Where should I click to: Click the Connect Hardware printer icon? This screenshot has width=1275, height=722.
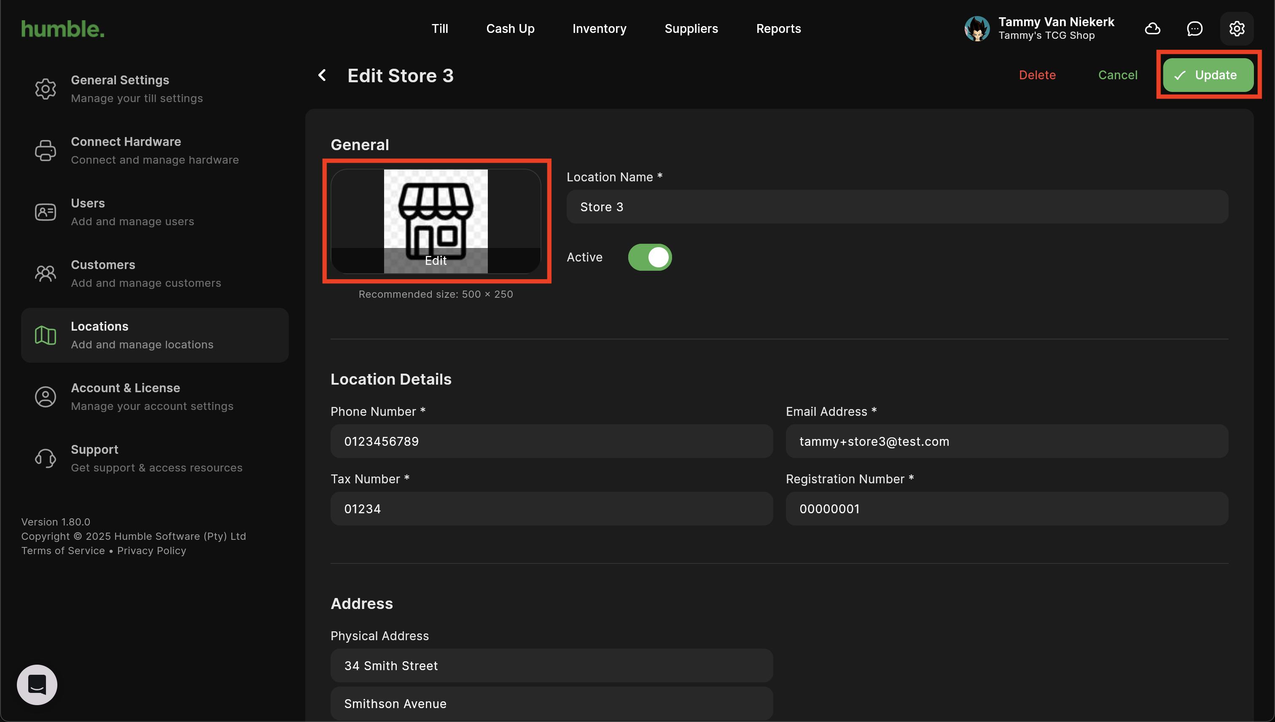click(46, 151)
